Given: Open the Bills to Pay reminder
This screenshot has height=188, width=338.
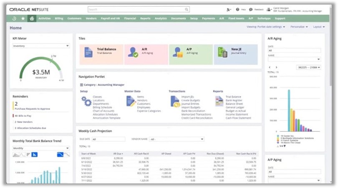Looking at the screenshot, I should (23, 116).
